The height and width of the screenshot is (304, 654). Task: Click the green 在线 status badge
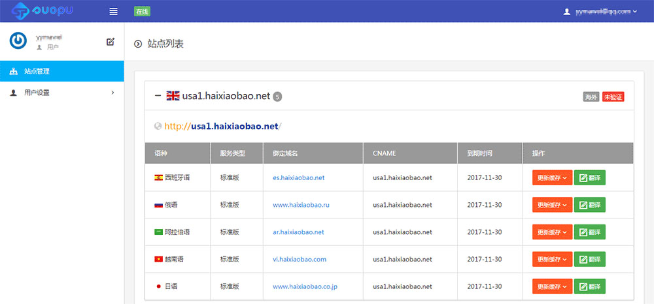click(142, 11)
